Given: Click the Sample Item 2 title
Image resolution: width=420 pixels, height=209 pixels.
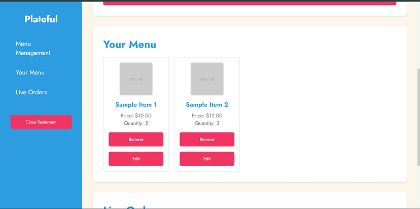Looking at the screenshot, I should (x=207, y=104).
